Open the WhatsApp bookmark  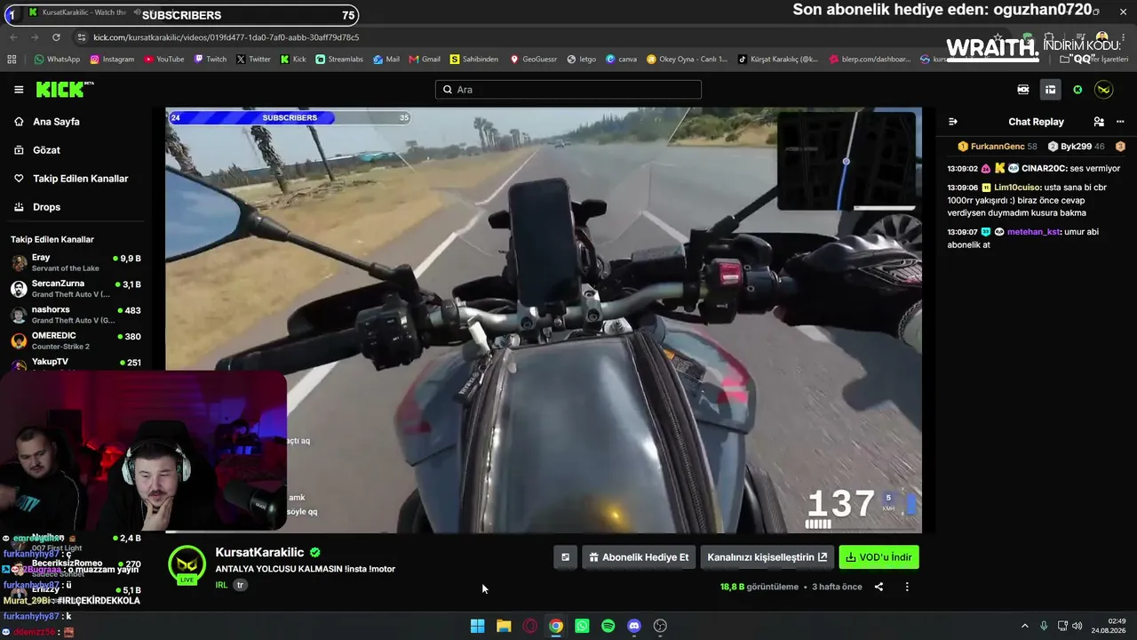point(57,60)
